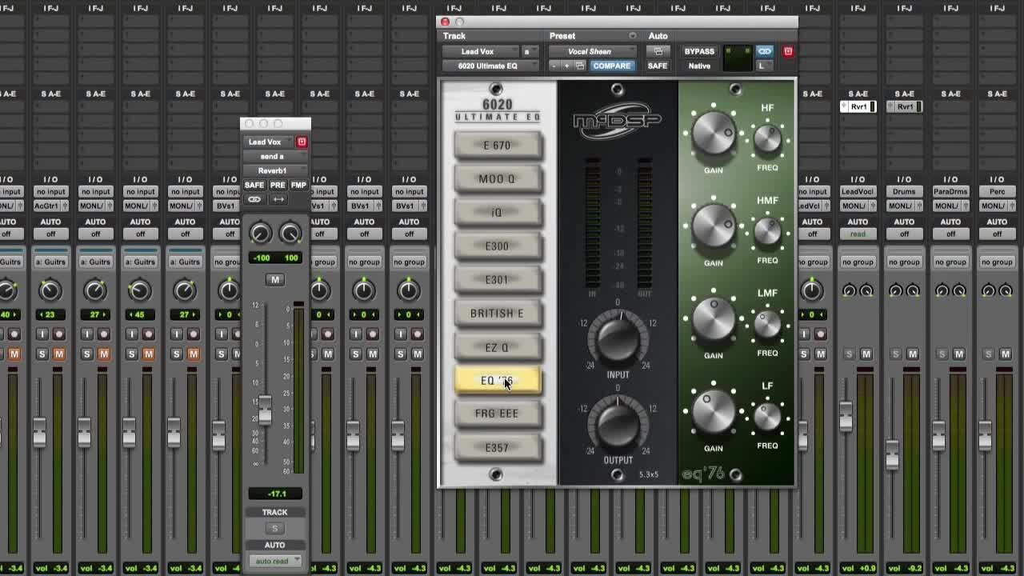The width and height of the screenshot is (1024, 576).
Task: Click the Drums input selector in mixer
Action: coord(904,191)
